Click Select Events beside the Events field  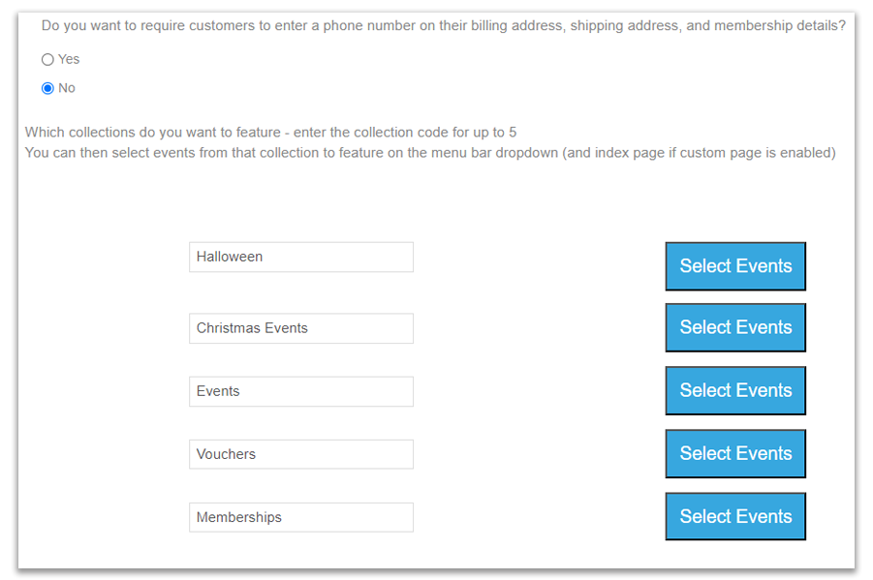point(735,390)
